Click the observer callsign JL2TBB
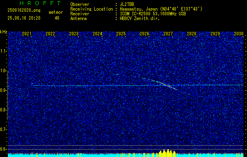 click(x=127, y=4)
